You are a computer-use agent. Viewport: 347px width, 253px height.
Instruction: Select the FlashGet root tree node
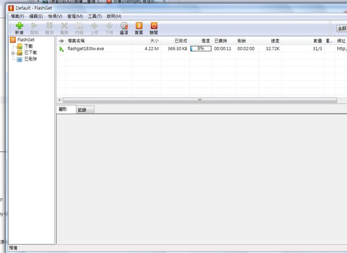click(x=26, y=40)
